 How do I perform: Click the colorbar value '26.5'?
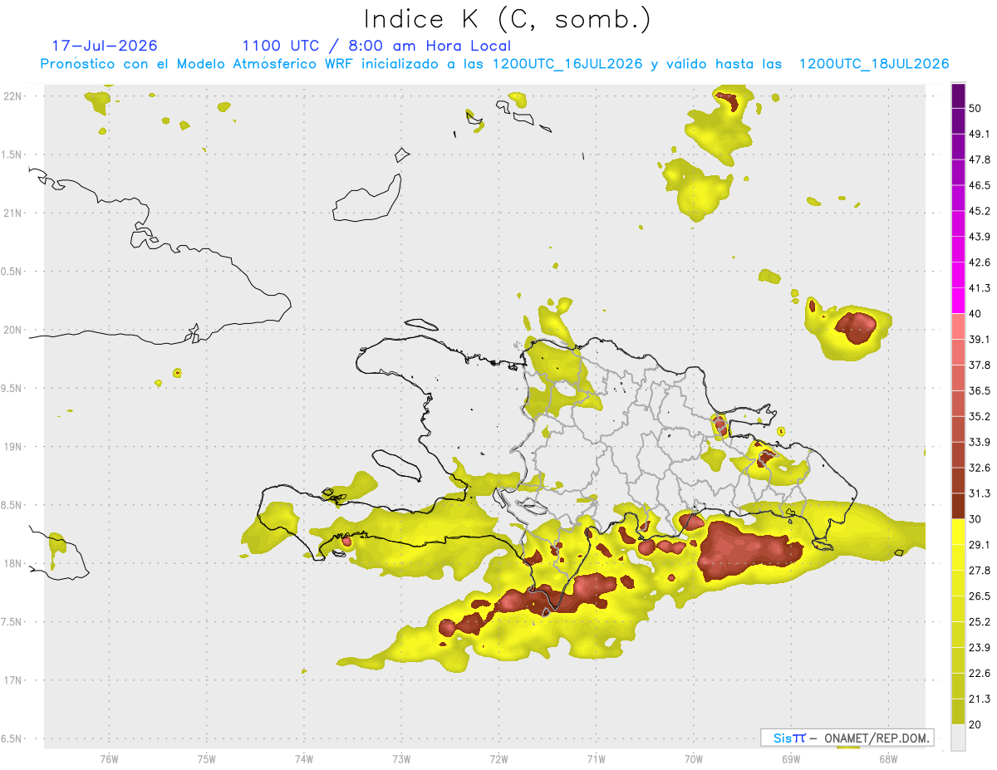point(980,596)
